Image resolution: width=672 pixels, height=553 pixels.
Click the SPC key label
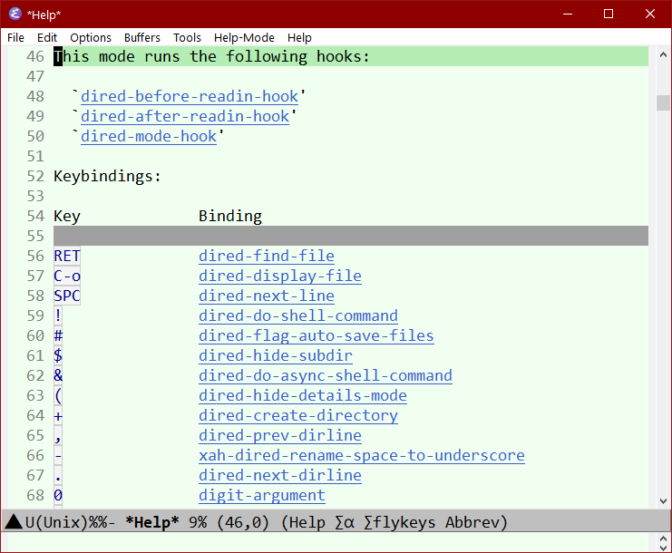click(x=67, y=296)
